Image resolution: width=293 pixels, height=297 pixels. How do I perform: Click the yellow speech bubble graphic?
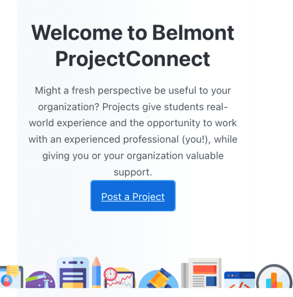[x=13, y=271]
